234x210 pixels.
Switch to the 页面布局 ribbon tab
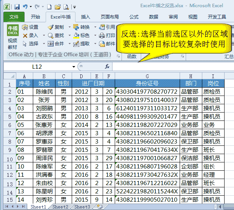tap(110, 17)
